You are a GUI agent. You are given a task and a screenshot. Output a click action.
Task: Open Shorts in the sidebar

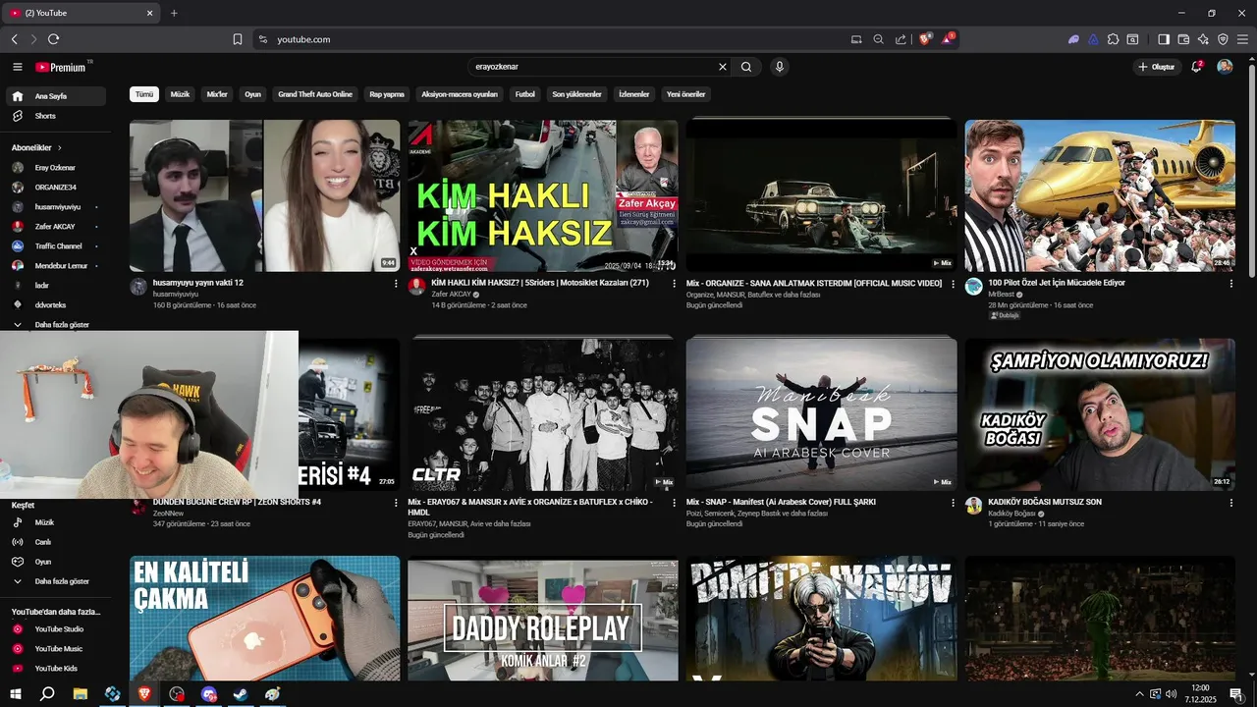tap(56, 116)
